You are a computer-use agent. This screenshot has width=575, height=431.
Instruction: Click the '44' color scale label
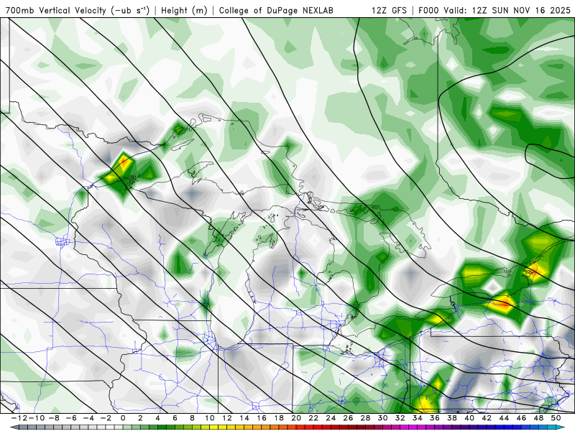505,418
